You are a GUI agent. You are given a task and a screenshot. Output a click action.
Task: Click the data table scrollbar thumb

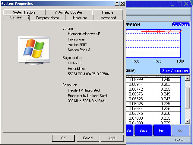[x=188, y=98]
